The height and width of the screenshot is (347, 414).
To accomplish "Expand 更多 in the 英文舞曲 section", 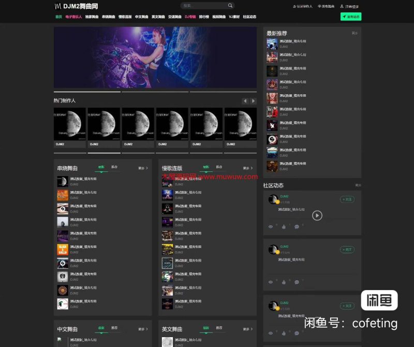I will point(248,329).
